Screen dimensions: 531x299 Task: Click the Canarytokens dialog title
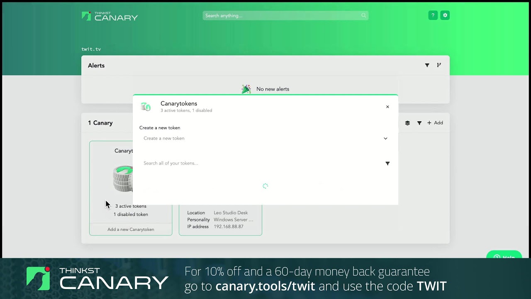pos(179,103)
